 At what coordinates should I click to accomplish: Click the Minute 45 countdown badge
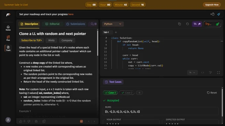coord(121,5)
